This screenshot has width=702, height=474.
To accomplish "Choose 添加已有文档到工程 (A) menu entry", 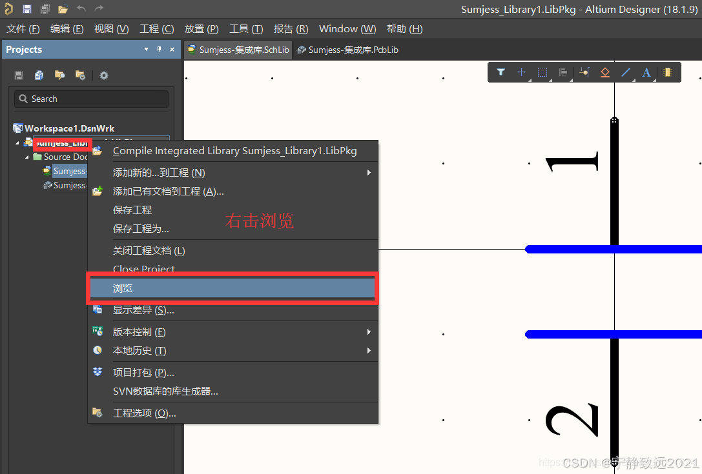I will (x=232, y=192).
